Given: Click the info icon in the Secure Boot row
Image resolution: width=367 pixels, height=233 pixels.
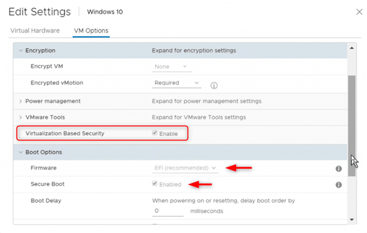Looking at the screenshot, I should coord(339,185).
